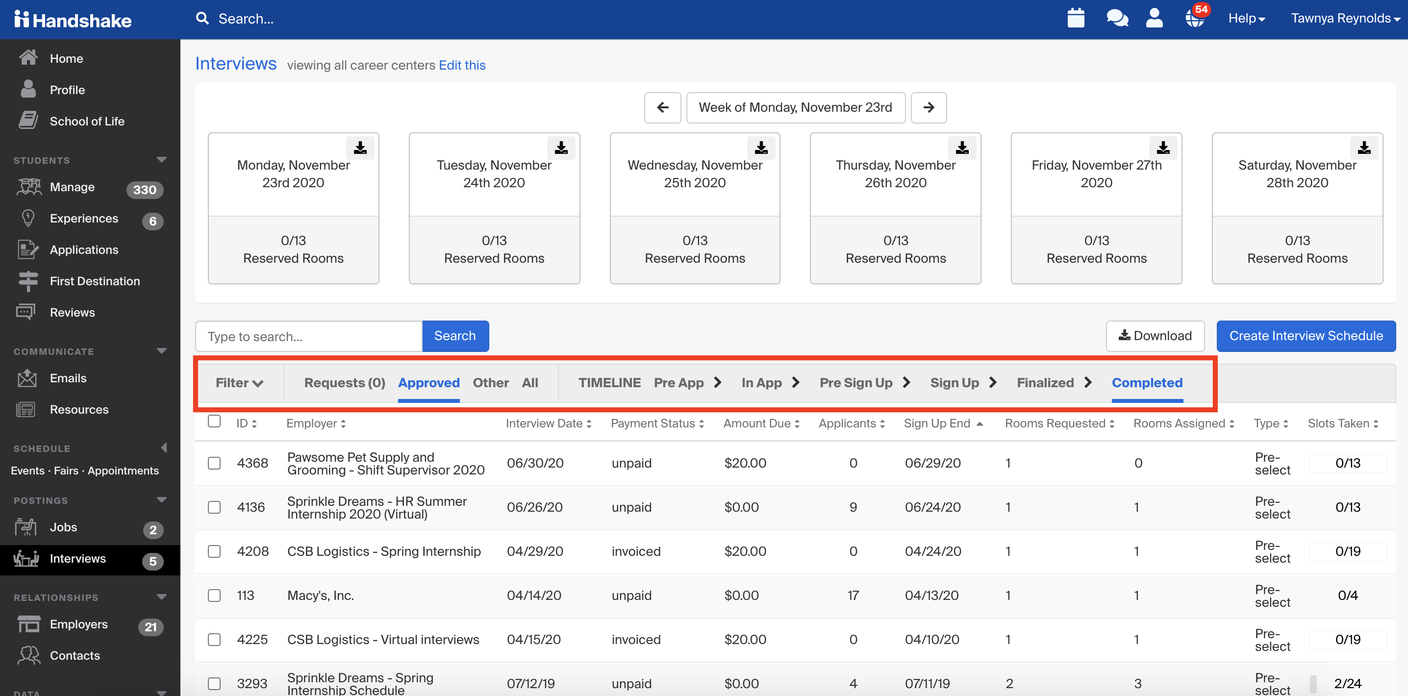The height and width of the screenshot is (696, 1408).
Task: Click the Edit this link
Action: click(462, 65)
